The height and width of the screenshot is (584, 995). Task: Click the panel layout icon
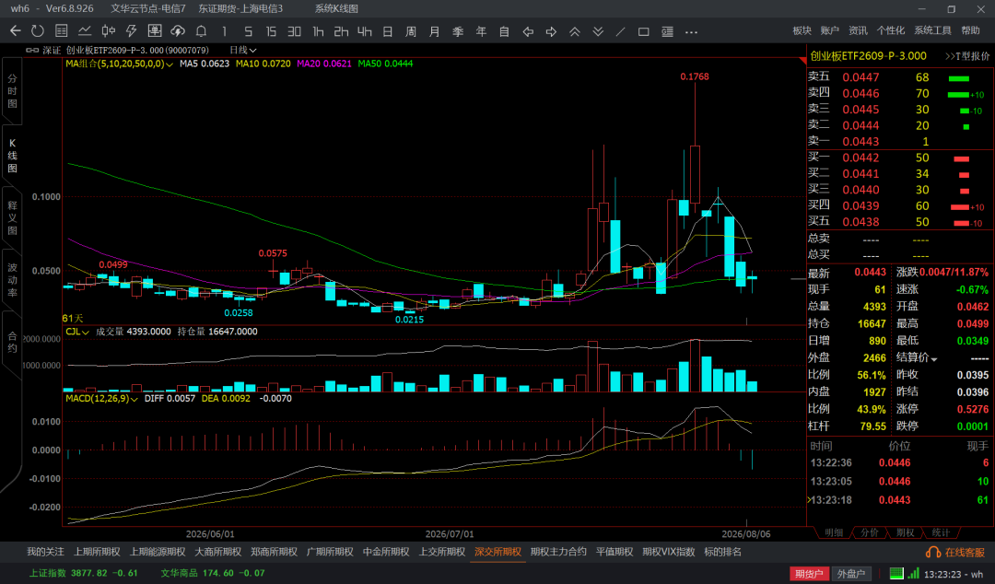coord(668,31)
